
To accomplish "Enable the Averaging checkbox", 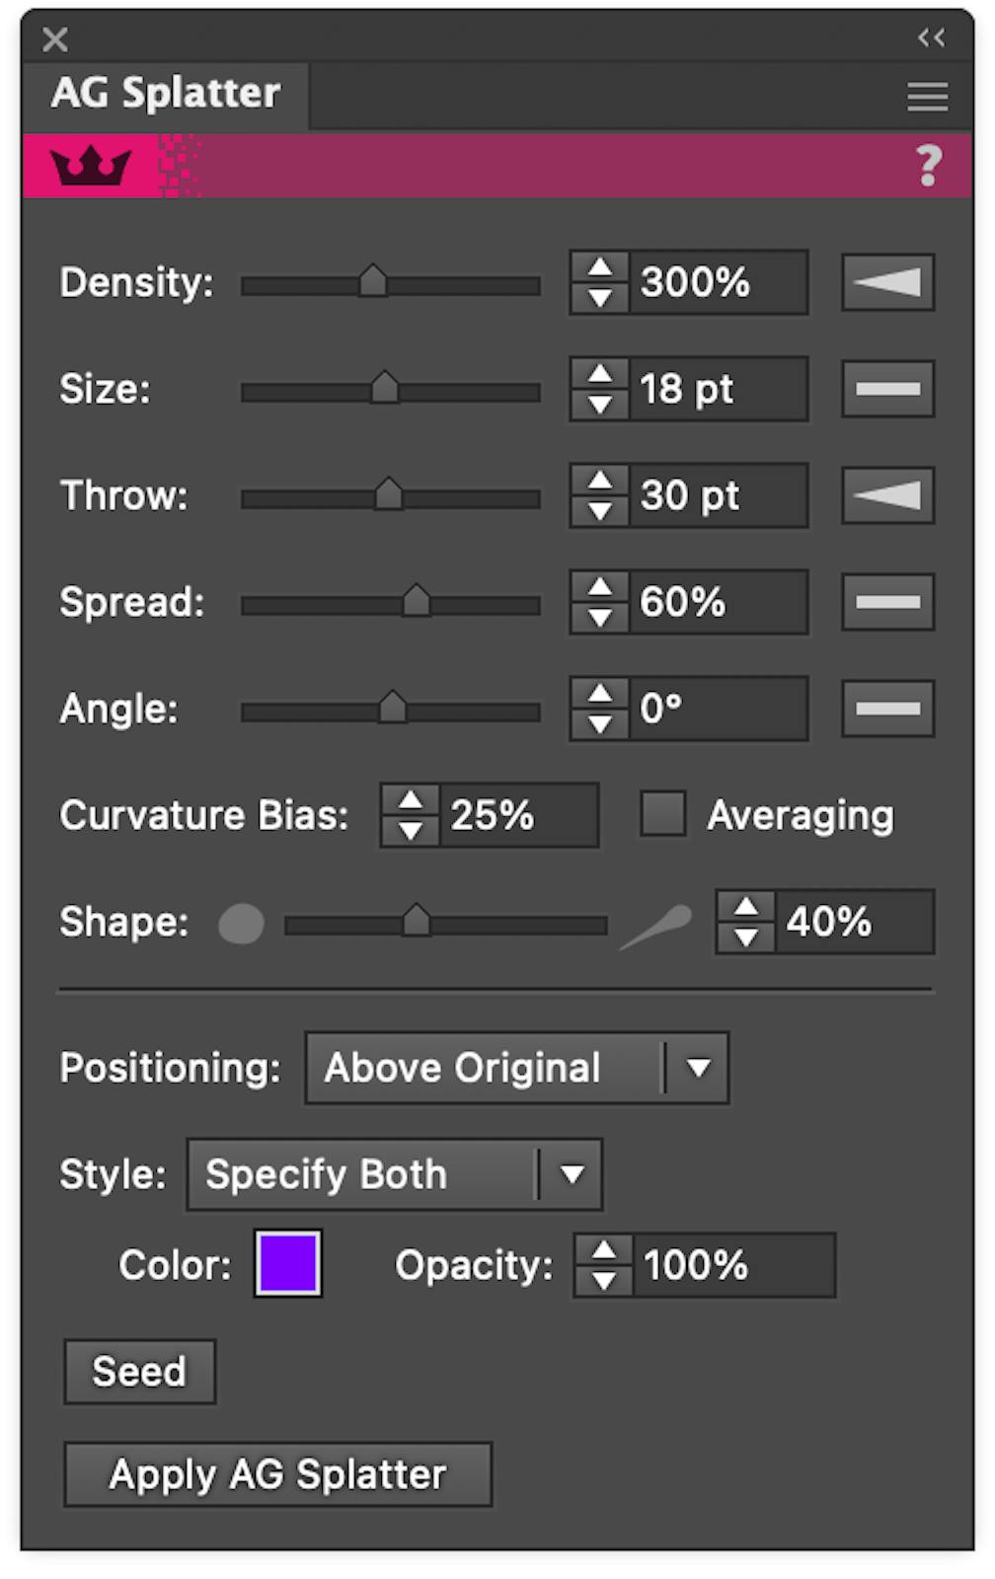I will point(662,813).
